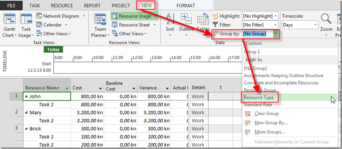The width and height of the screenshot is (342, 149).
Task: Click the Resource Name column header
Action: click(x=42, y=88)
